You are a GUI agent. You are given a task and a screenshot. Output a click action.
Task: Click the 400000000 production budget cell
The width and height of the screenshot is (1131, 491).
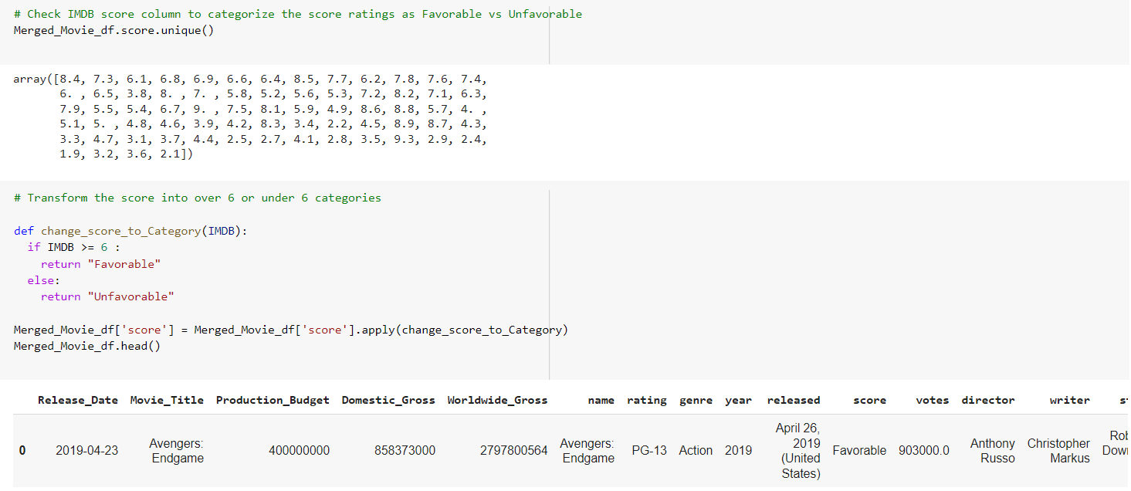tap(299, 450)
